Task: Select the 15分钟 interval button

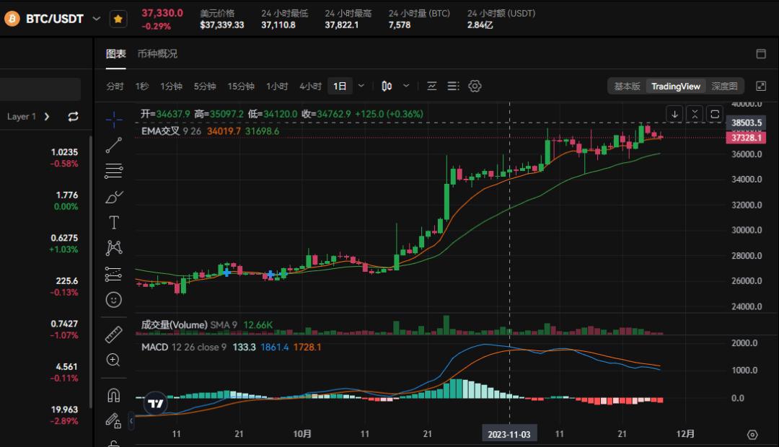Action: pos(241,87)
